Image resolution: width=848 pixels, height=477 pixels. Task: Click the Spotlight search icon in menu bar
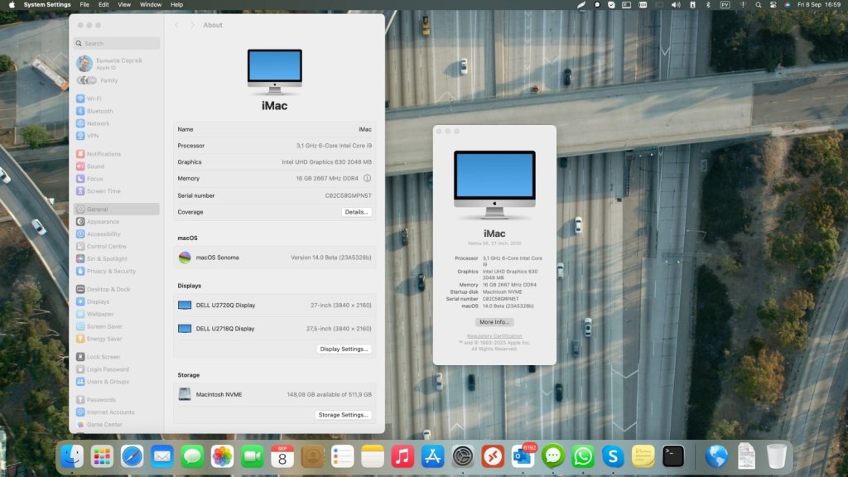tap(758, 5)
